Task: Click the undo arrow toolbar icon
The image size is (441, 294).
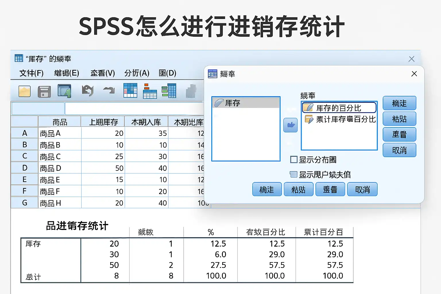Action: [x=88, y=90]
